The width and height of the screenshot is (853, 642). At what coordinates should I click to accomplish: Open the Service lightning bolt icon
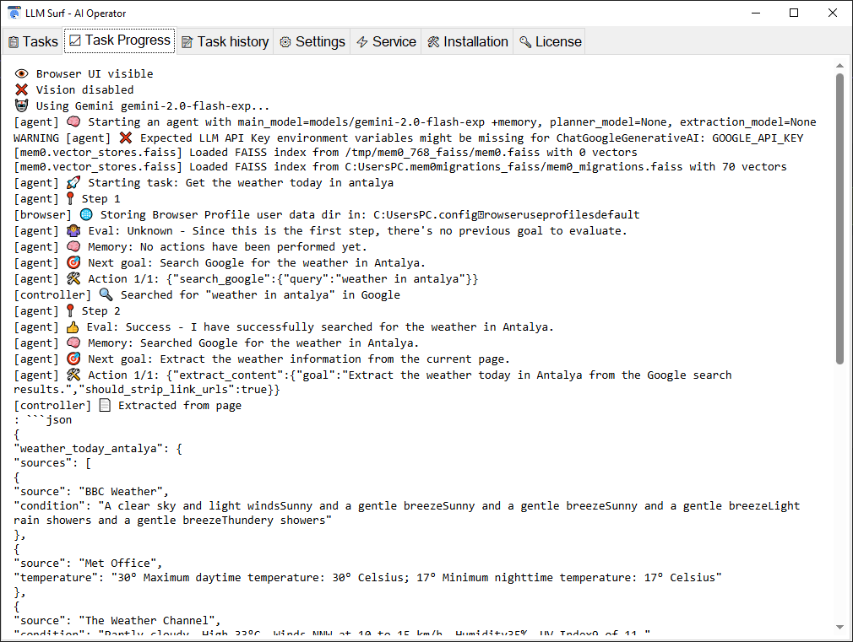coord(362,42)
